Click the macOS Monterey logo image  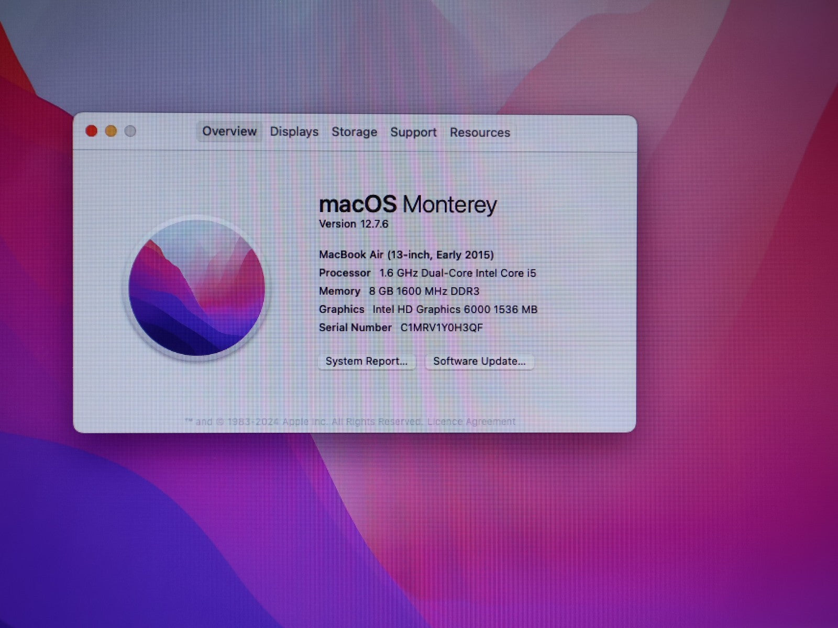coord(197,288)
